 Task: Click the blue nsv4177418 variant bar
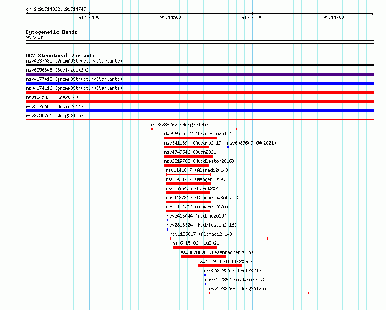pyautogui.click(x=200, y=83)
